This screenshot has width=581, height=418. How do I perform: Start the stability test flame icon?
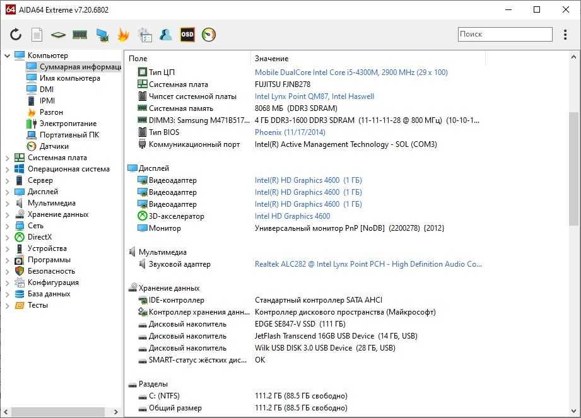pos(123,35)
